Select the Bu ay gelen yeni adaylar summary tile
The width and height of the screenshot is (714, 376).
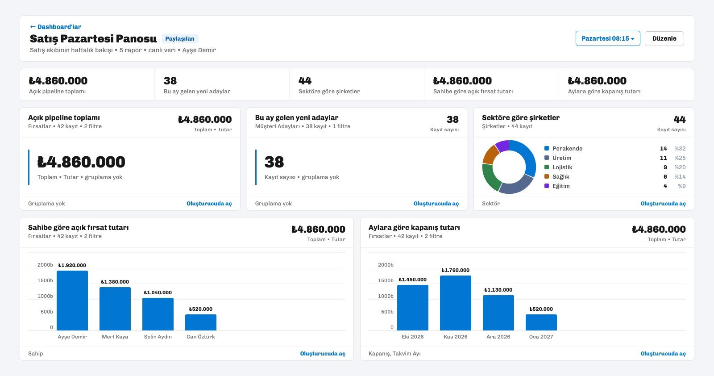click(x=222, y=84)
